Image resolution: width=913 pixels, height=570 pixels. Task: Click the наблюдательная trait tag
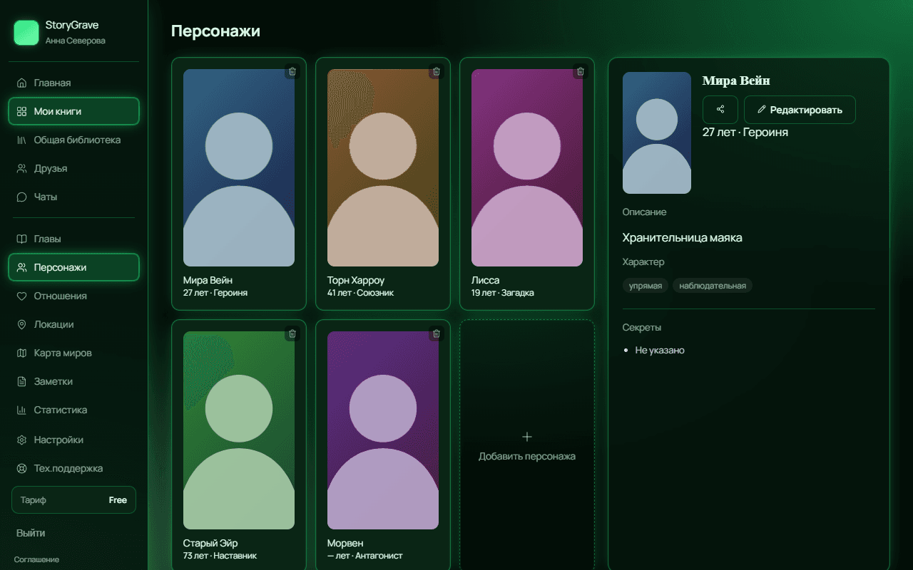[713, 286]
